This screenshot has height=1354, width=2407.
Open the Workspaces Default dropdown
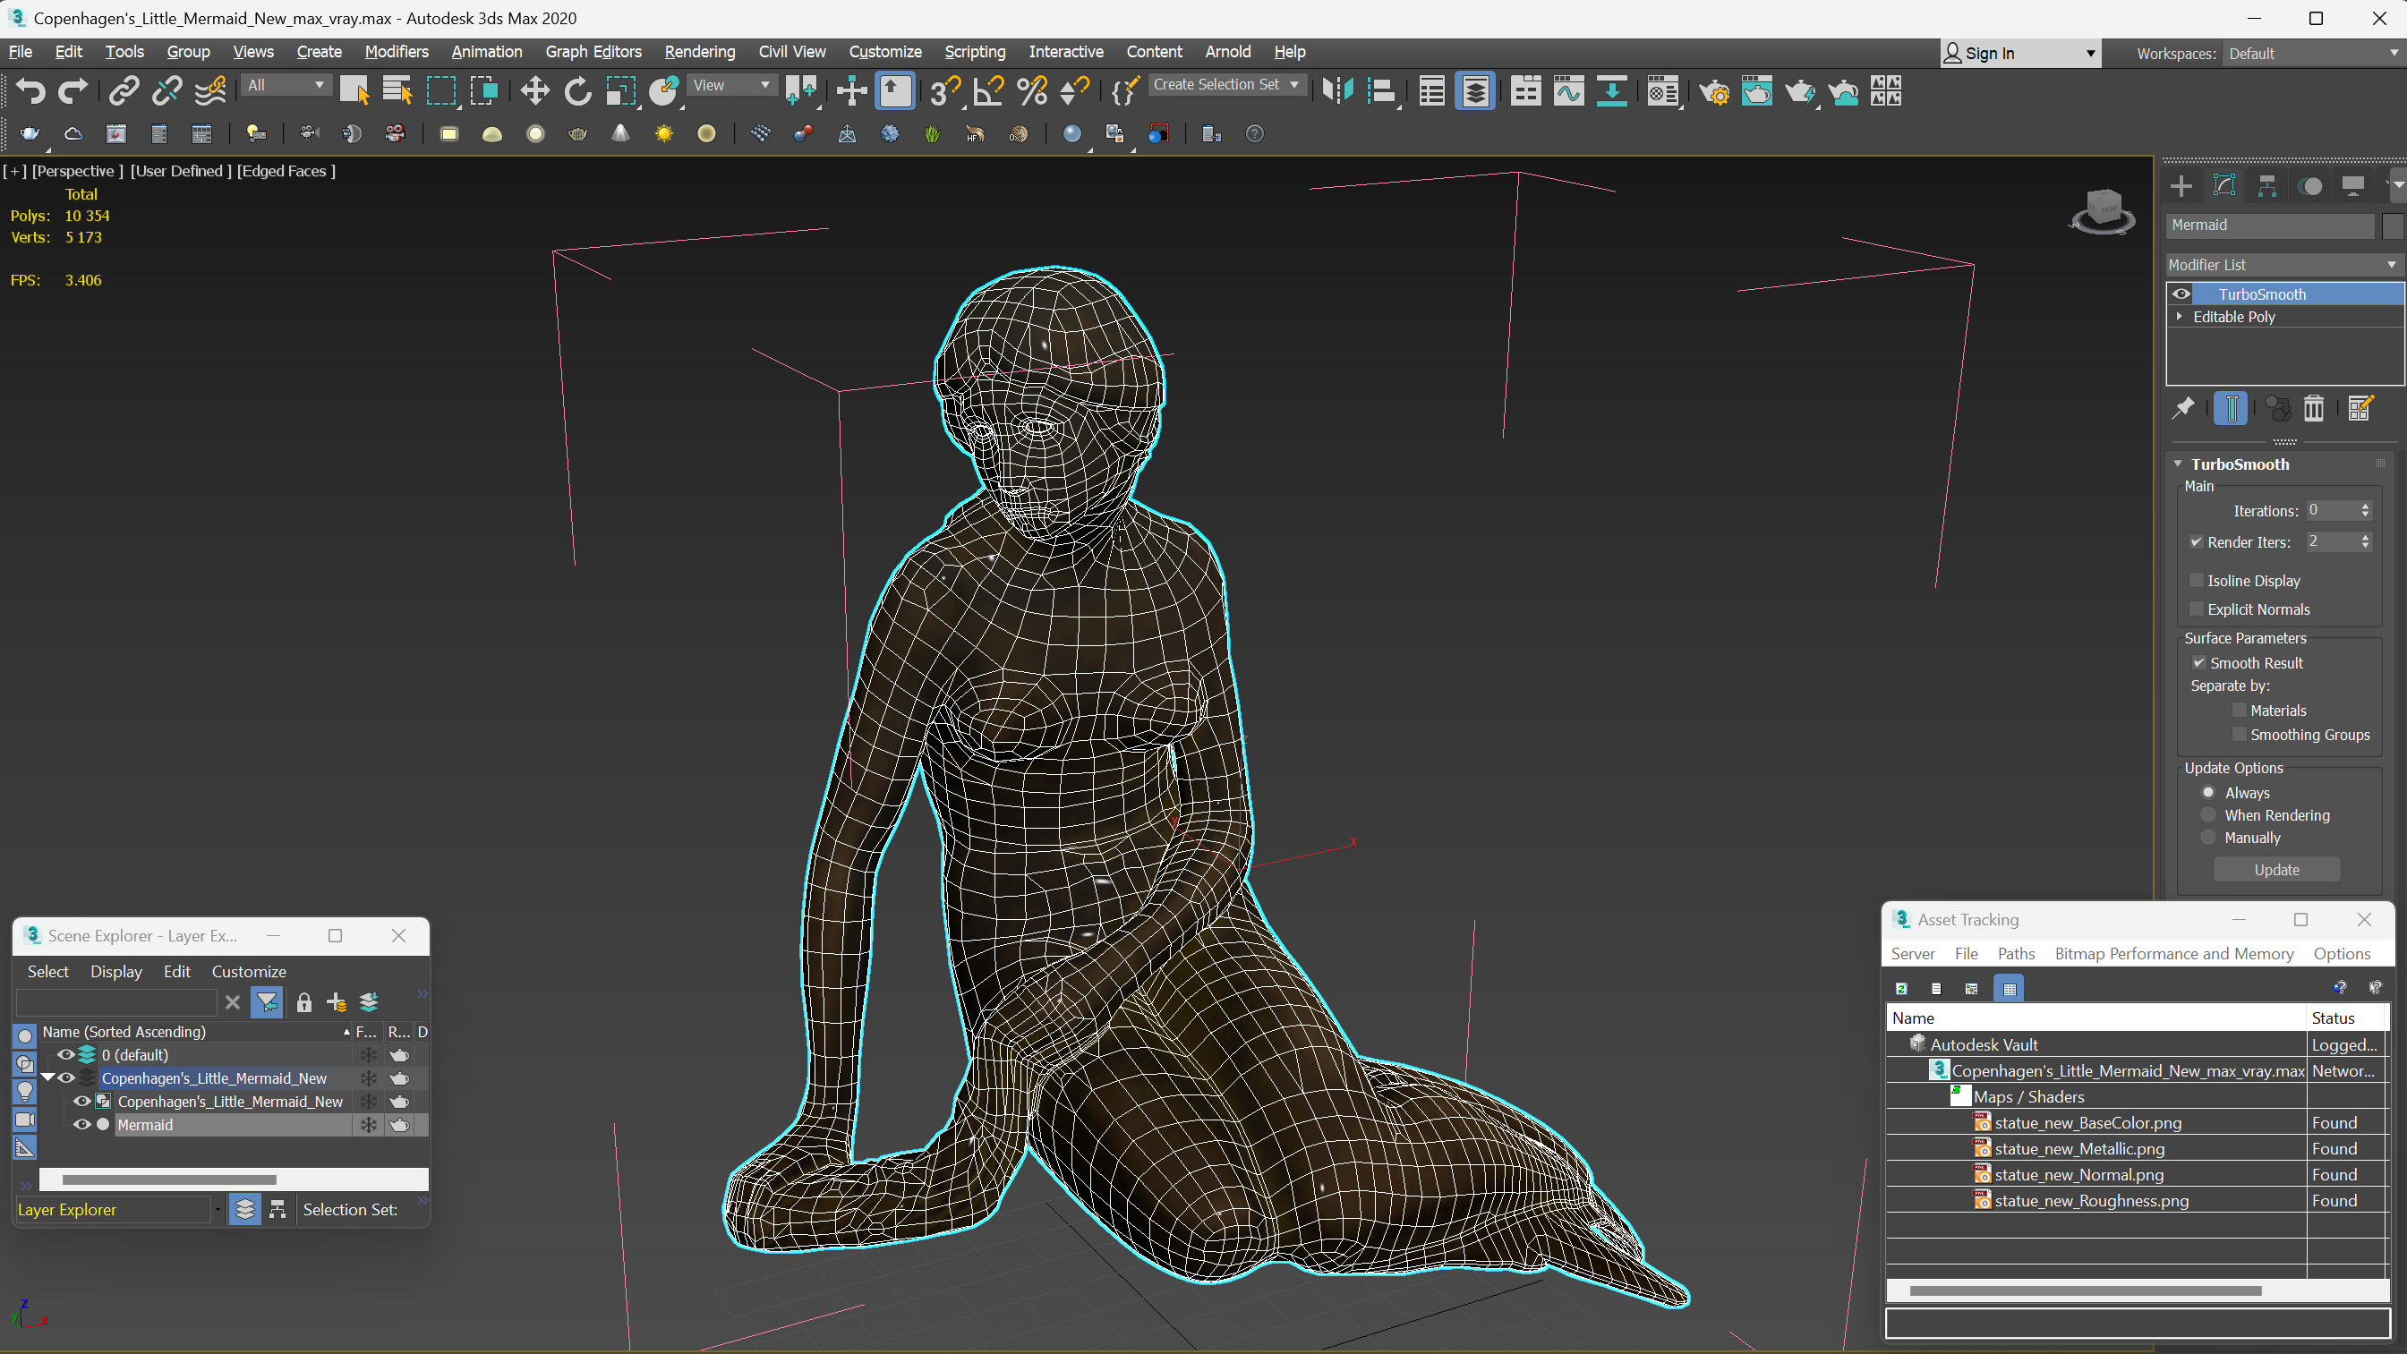coord(2312,54)
